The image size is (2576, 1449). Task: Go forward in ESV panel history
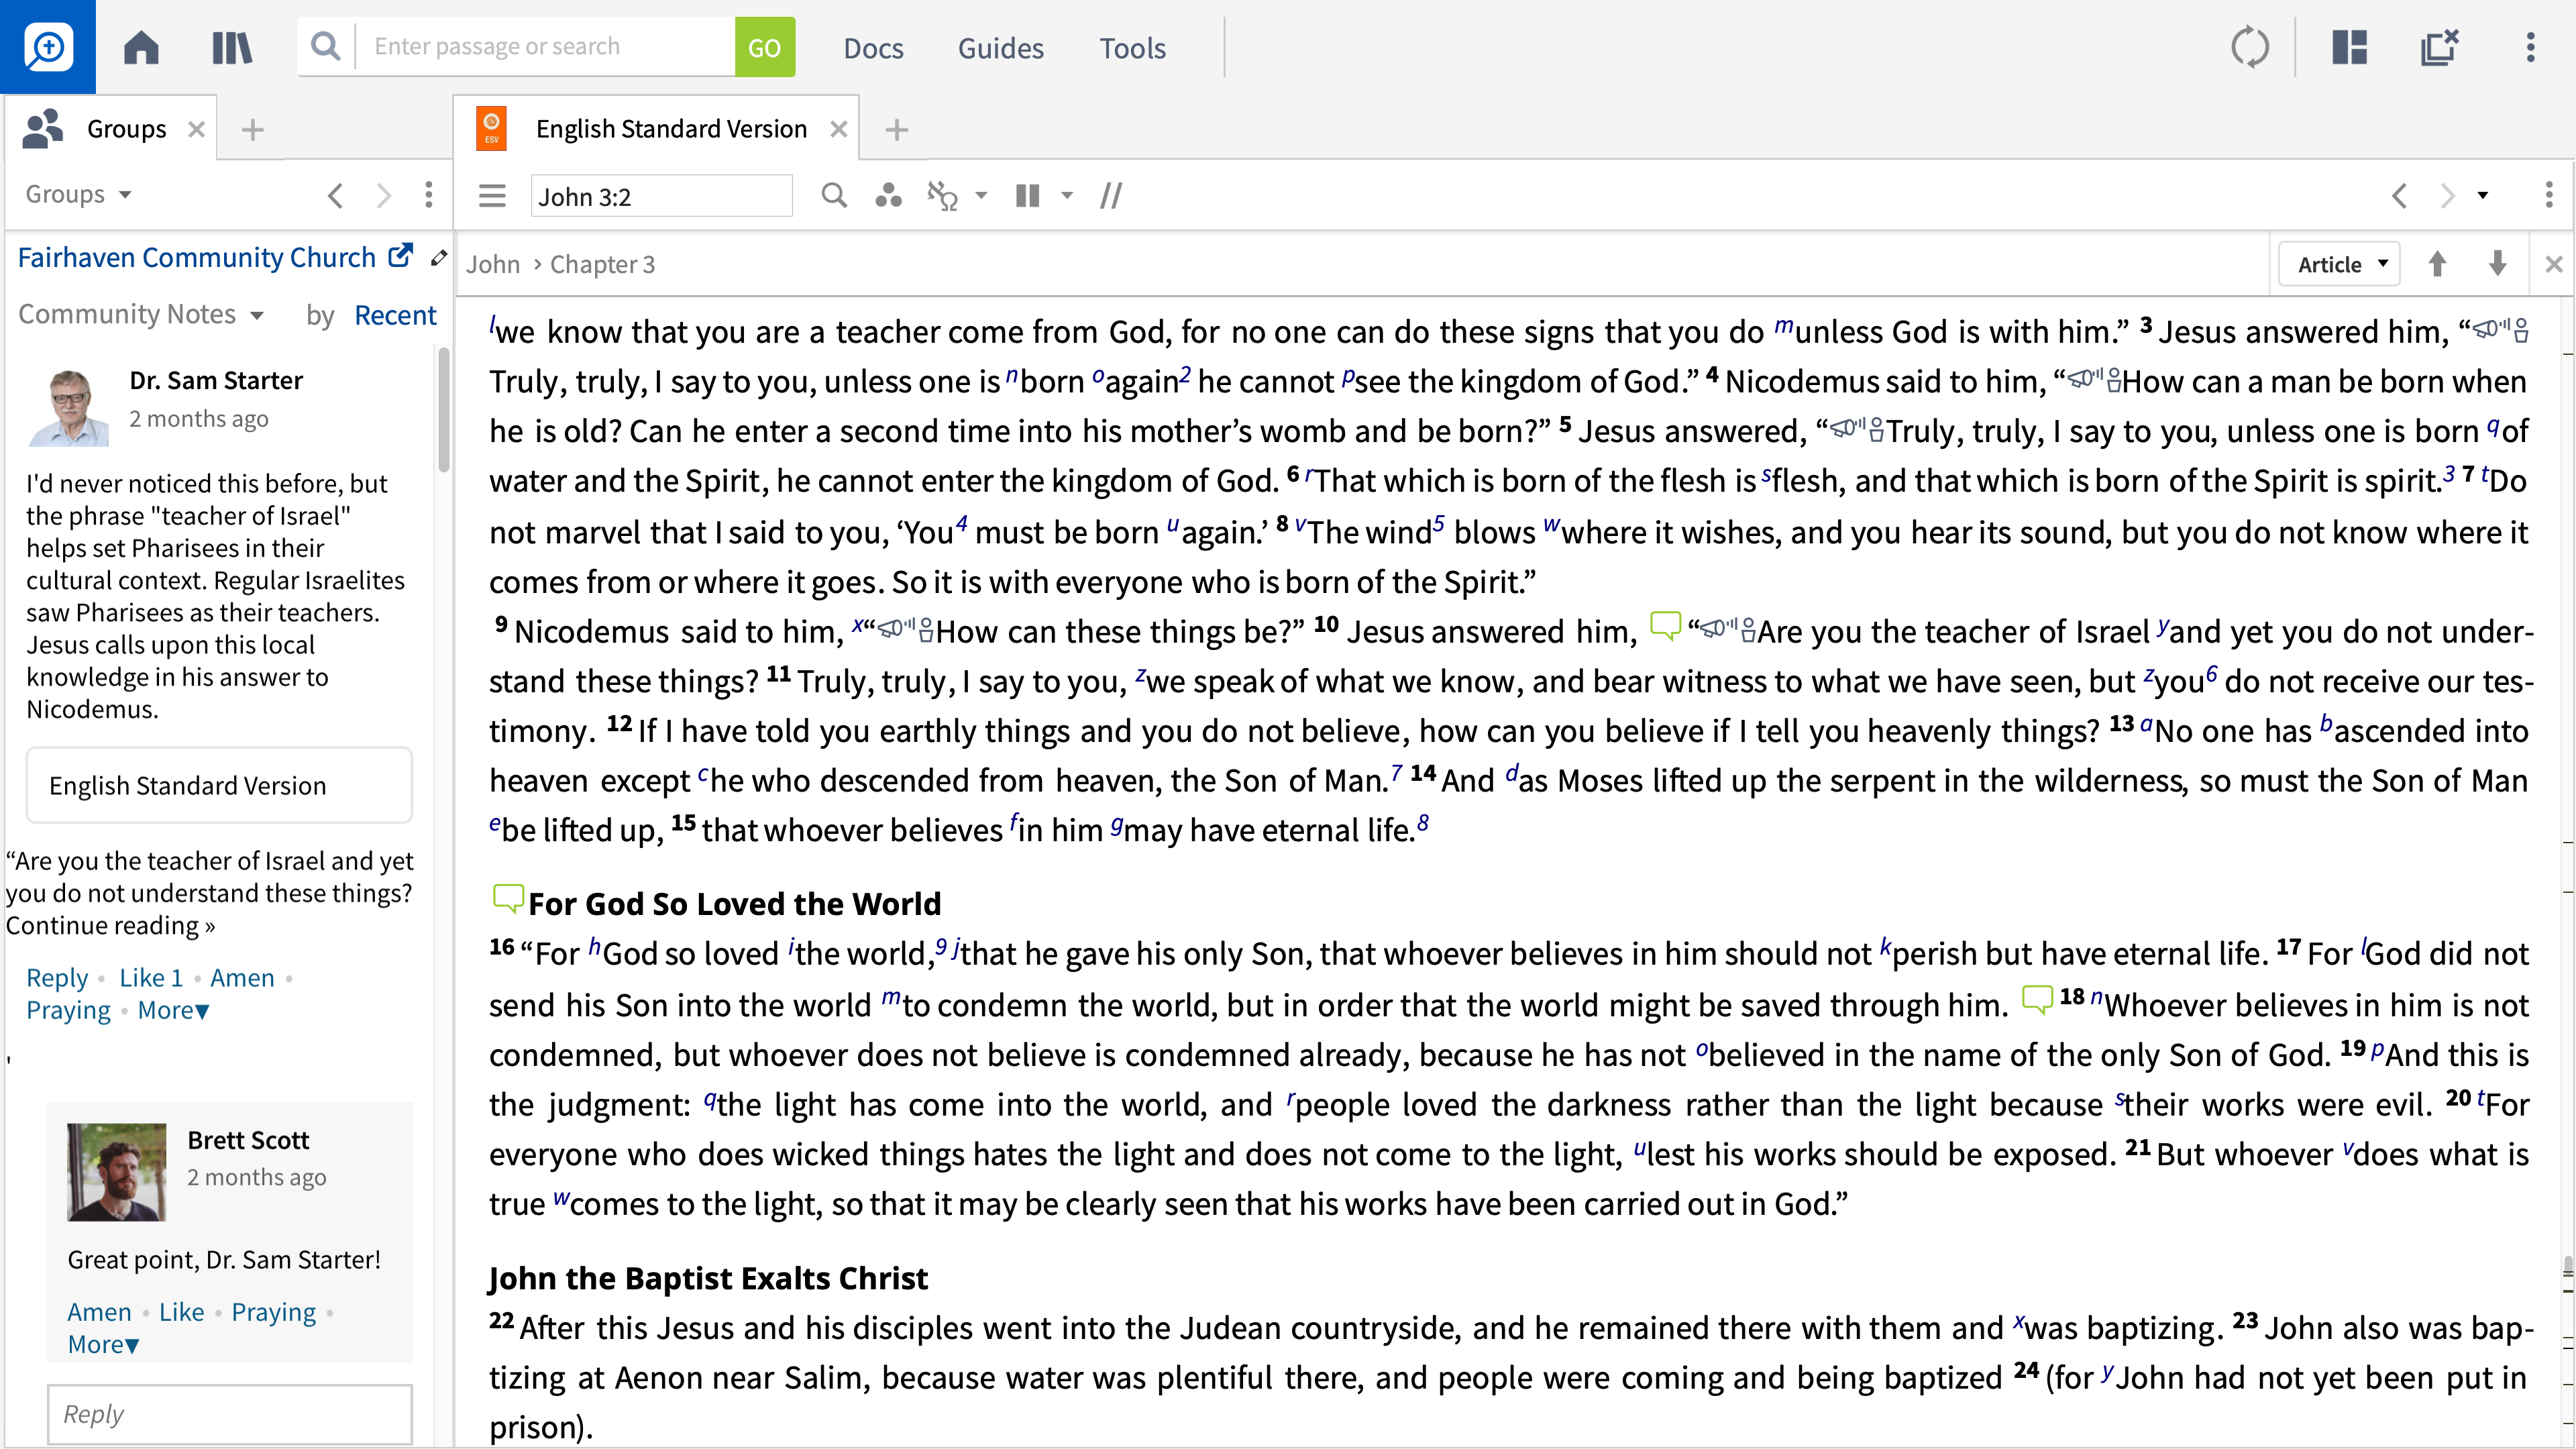(x=2447, y=195)
